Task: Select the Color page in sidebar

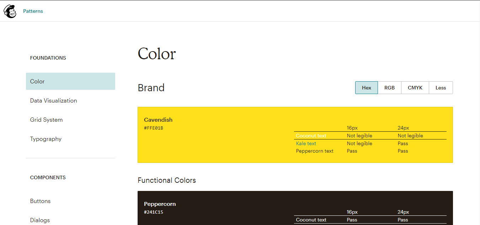Action: click(x=37, y=81)
